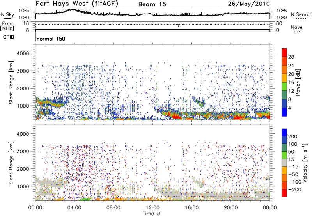Click the 'Freq. [MHz]' axis label
Screen dimensions: 312x216
tap(7, 27)
